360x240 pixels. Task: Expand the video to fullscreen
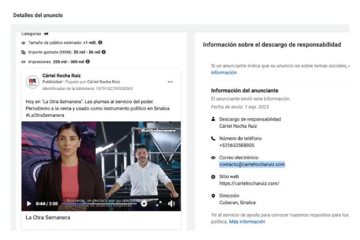(158, 203)
